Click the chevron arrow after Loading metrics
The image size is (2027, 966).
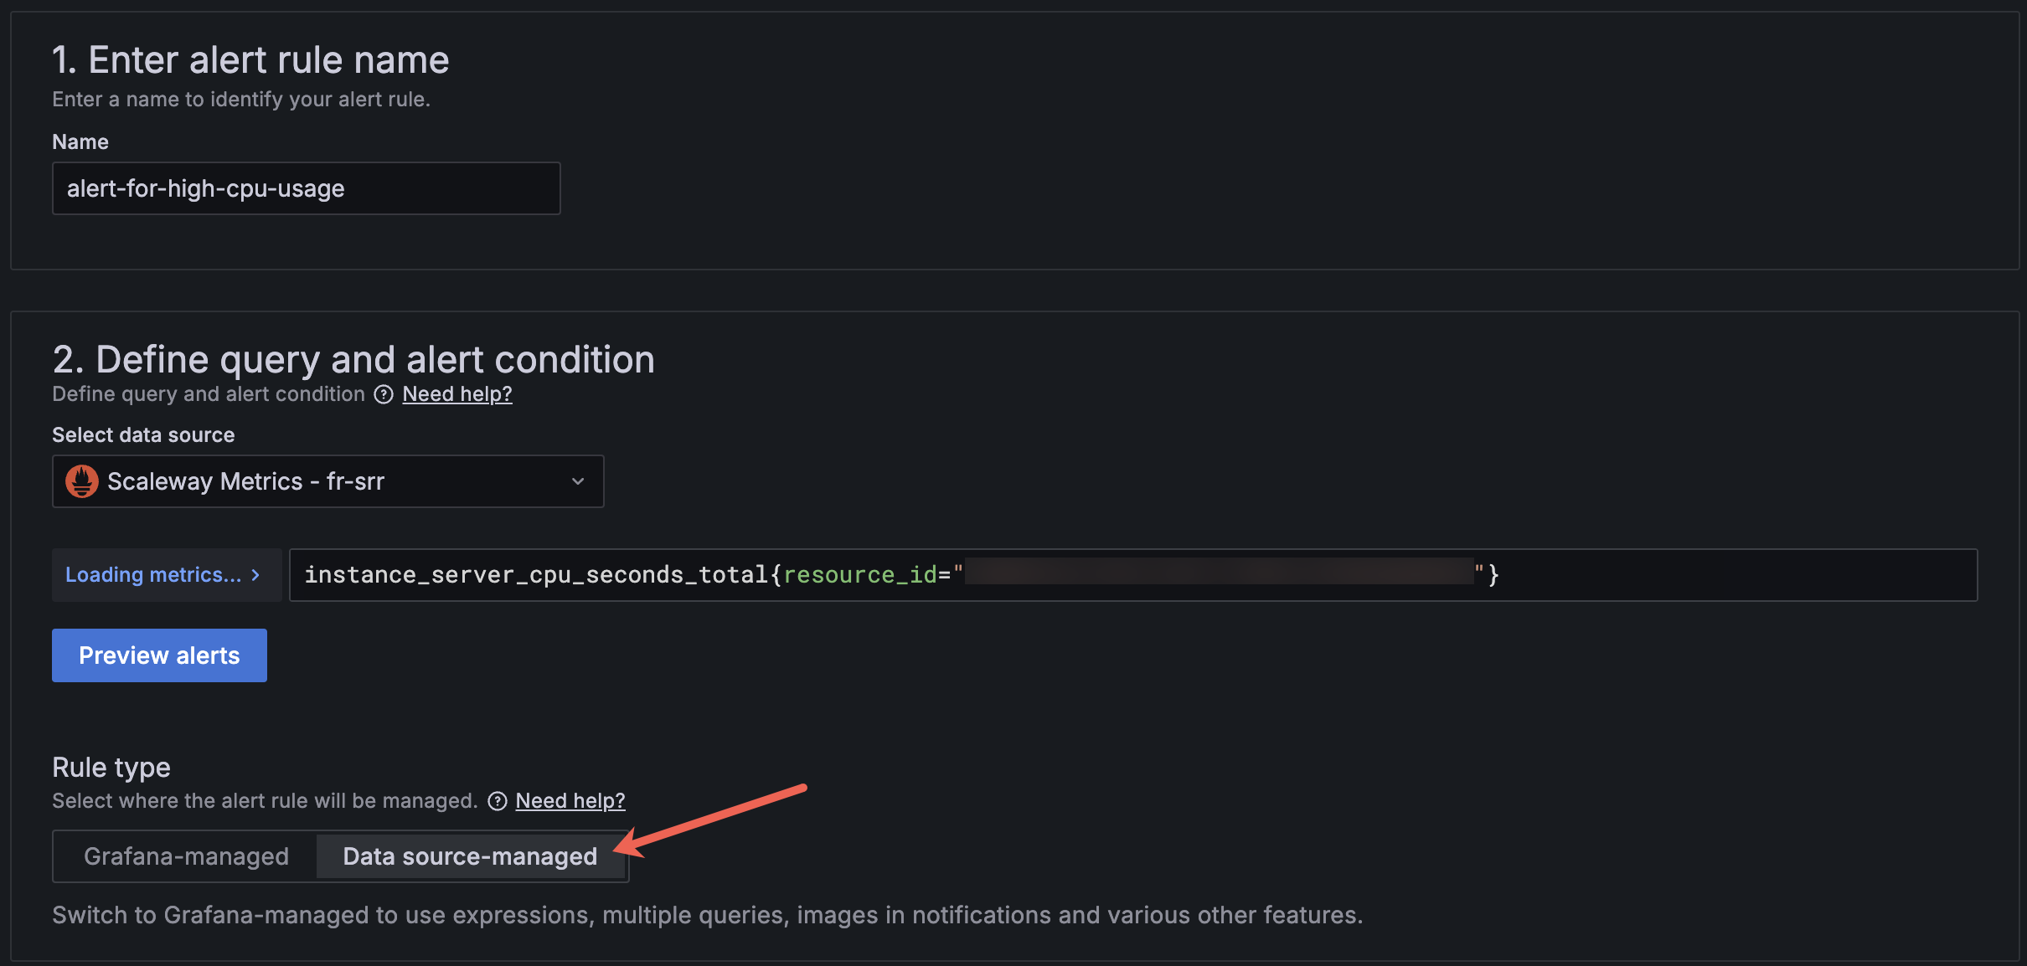point(256,575)
